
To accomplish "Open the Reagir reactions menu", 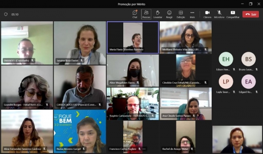I will tap(169, 14).
